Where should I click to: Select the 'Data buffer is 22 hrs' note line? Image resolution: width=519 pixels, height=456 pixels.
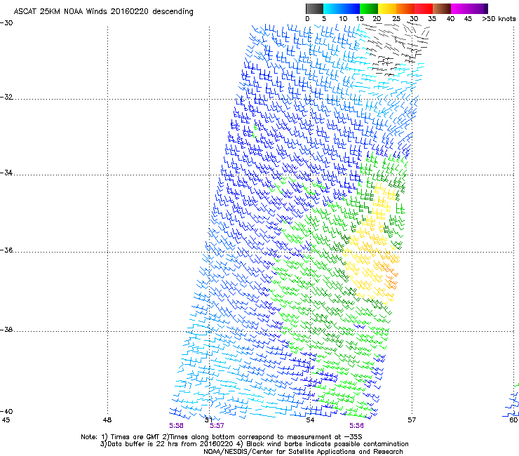coord(254,444)
